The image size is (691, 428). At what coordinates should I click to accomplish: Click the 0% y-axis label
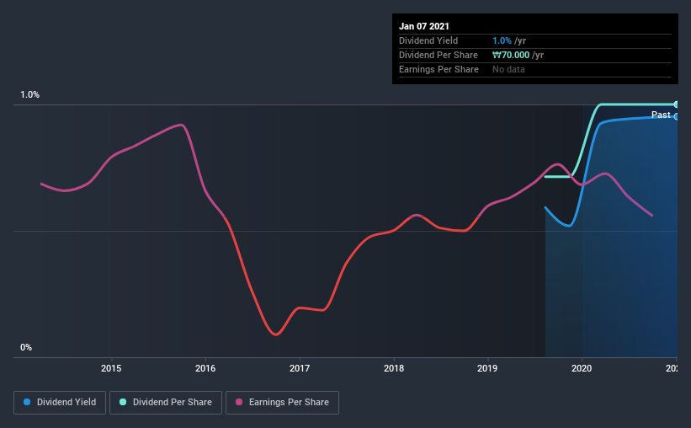click(26, 348)
